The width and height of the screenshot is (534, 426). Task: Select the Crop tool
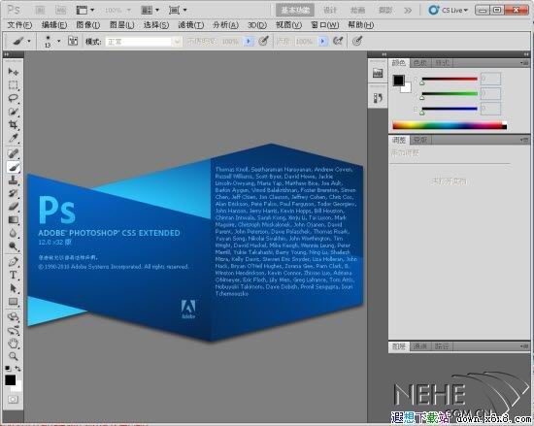[x=13, y=124]
